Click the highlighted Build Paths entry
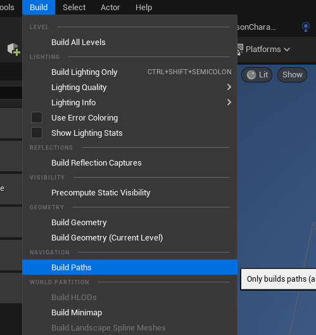Screen dimensions: 316x335 point(130,267)
